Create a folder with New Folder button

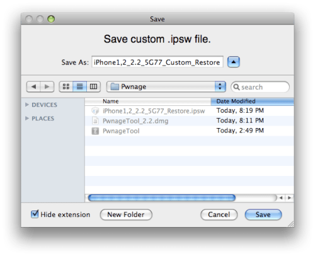tap(126, 214)
